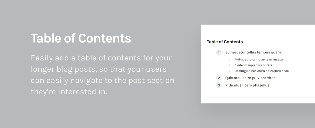Click bullet beside Metus adipiscing aenean massa
The image size is (315, 128).
(229, 60)
